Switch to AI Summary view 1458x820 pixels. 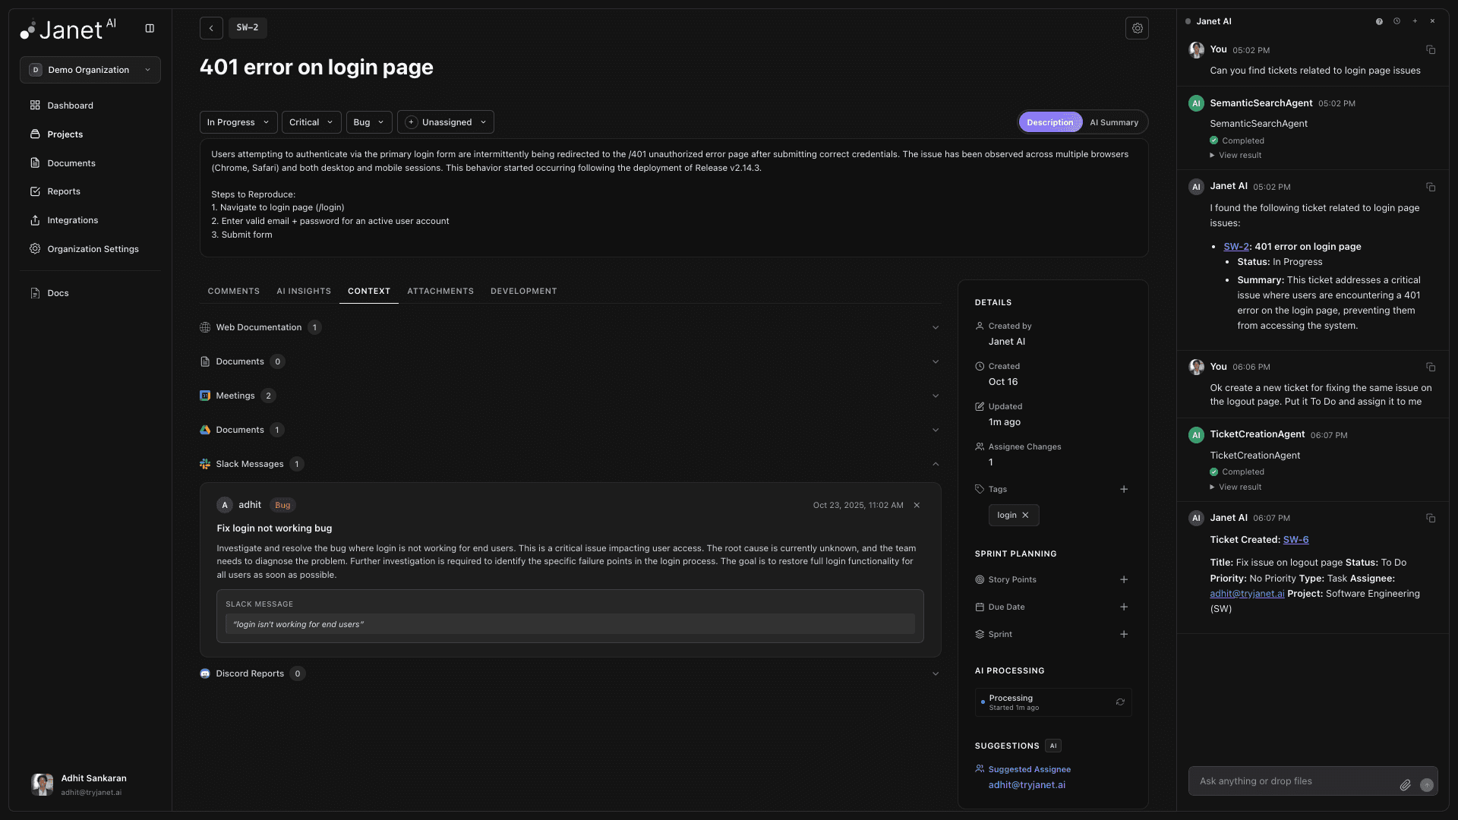[x=1114, y=122]
